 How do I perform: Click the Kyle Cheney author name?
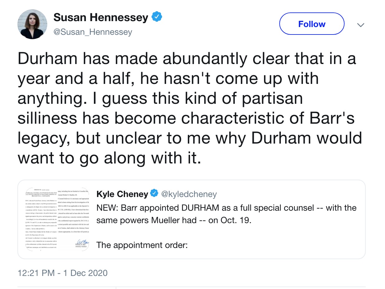click(x=122, y=194)
